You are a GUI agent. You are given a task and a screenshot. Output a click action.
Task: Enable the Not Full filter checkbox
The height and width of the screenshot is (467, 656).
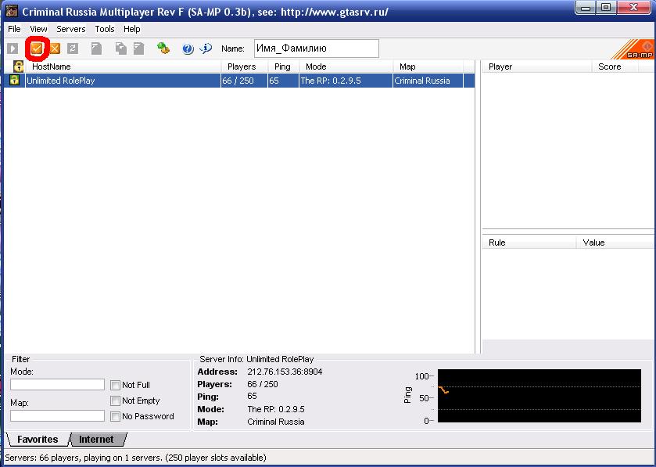[x=115, y=385]
